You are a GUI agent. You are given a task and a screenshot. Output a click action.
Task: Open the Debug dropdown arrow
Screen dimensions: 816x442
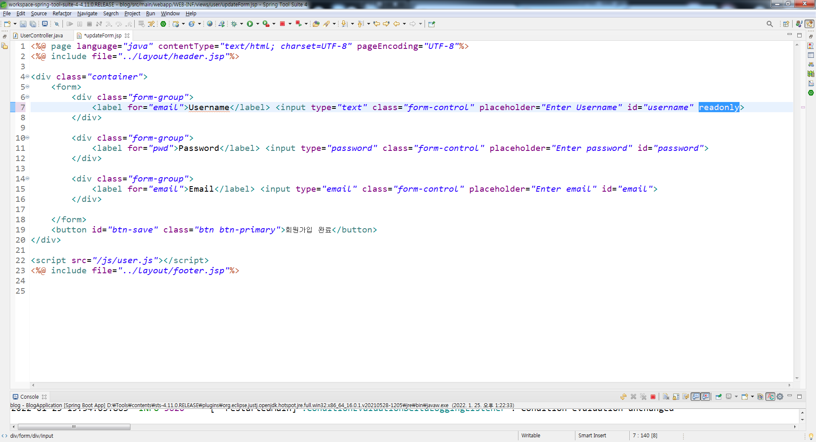click(241, 24)
